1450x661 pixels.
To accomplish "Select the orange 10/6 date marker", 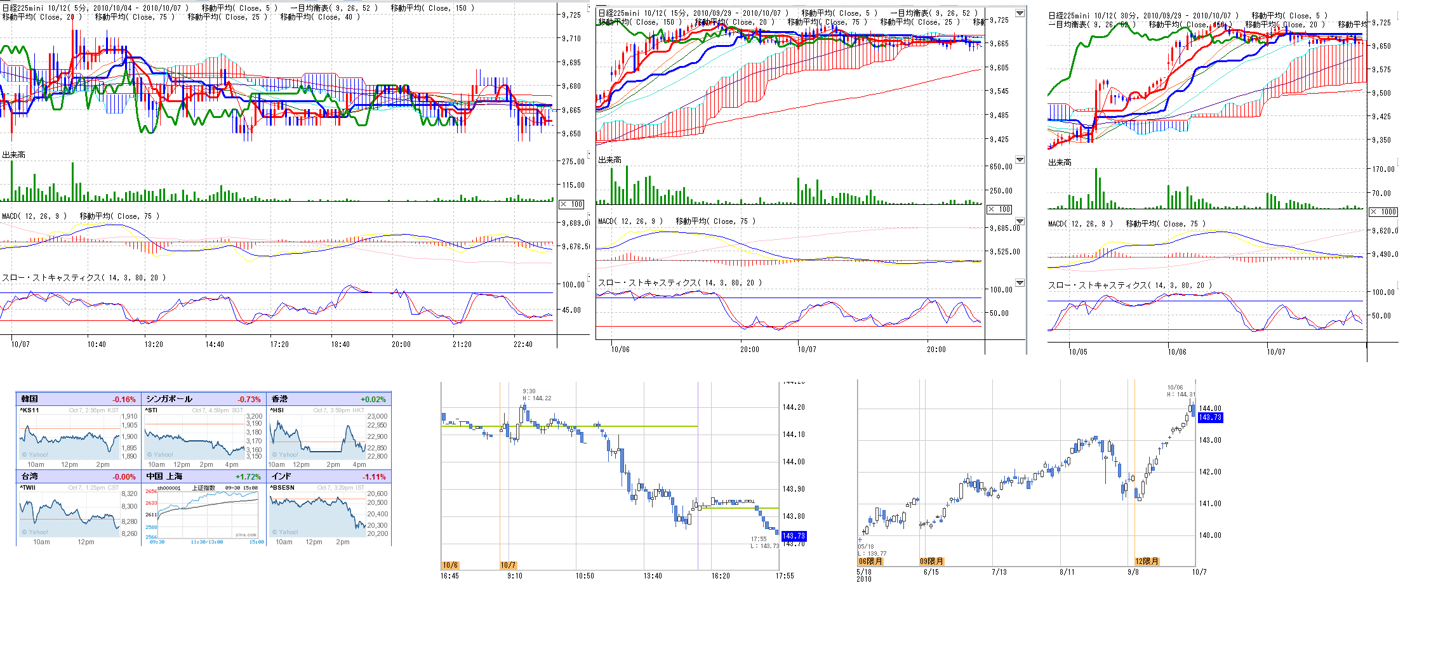I will tap(450, 565).
